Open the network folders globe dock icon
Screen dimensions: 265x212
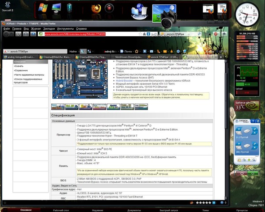139,11
